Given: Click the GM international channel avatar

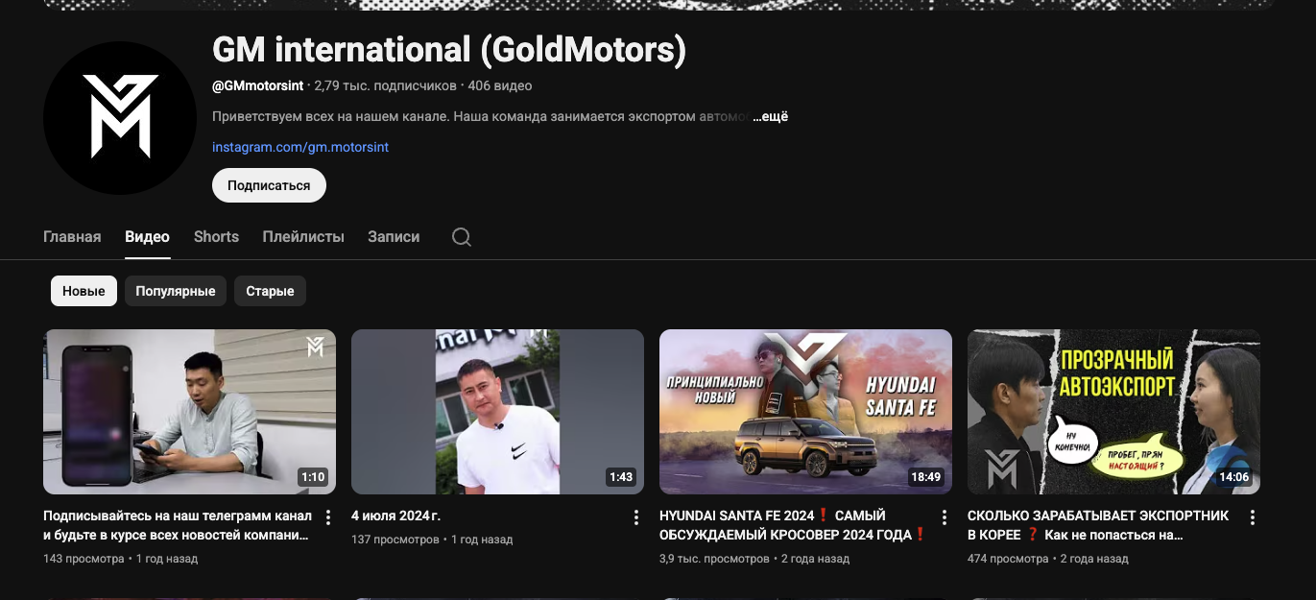Looking at the screenshot, I should [119, 117].
